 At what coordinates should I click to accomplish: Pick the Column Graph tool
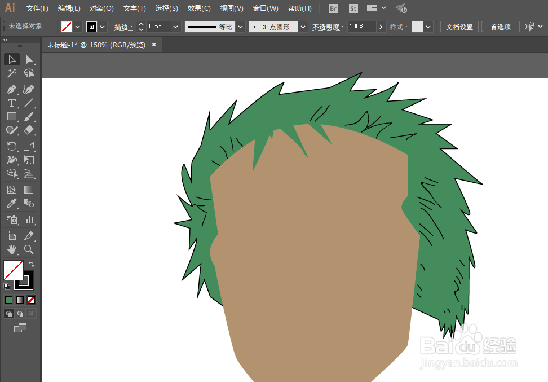click(x=29, y=219)
